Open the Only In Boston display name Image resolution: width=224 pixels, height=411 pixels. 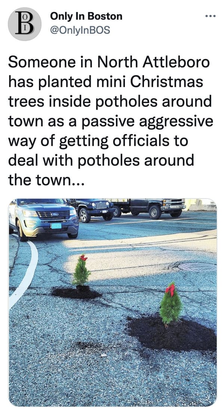pyautogui.click(x=86, y=16)
